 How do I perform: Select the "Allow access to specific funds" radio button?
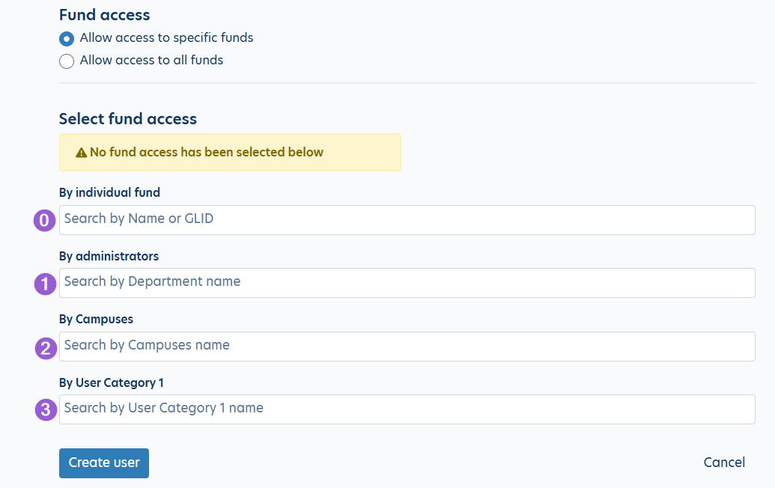[x=67, y=38]
